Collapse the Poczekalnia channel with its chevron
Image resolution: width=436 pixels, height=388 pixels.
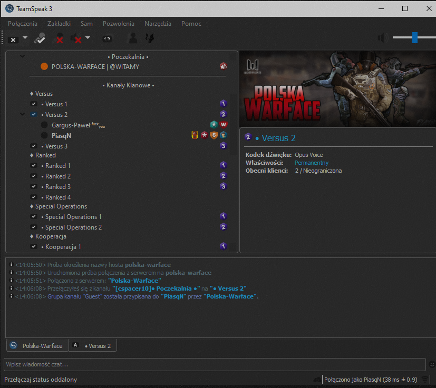click(x=23, y=56)
